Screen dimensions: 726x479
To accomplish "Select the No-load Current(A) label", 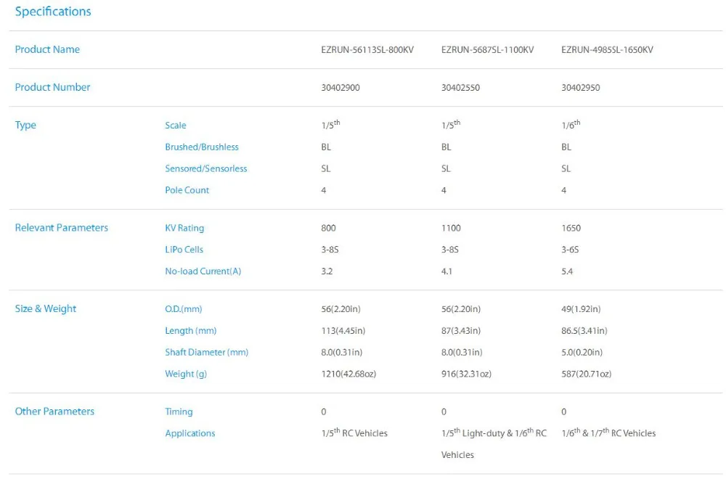I will tap(203, 271).
